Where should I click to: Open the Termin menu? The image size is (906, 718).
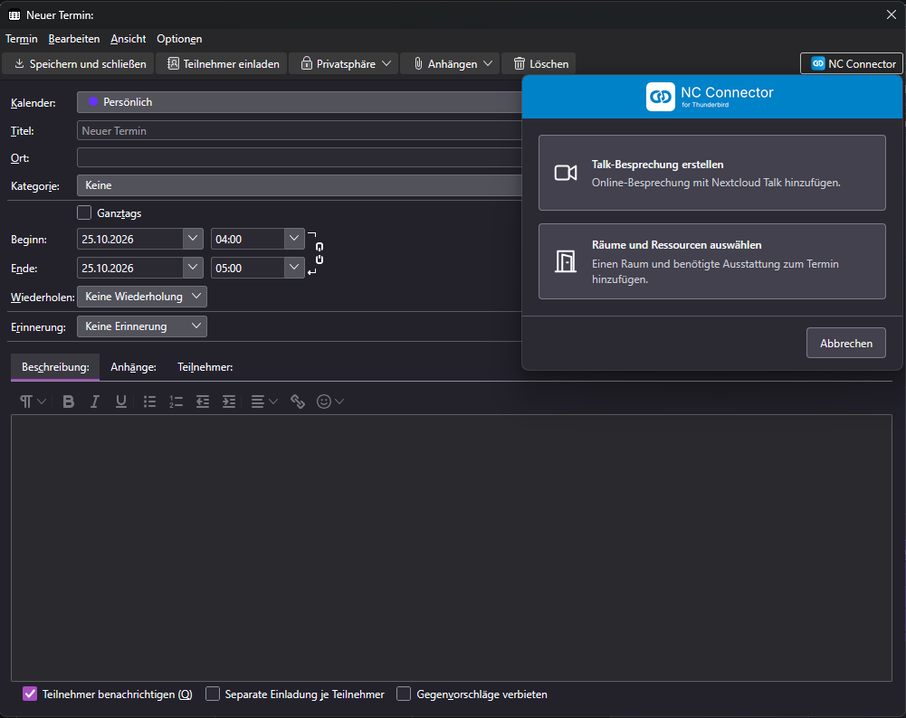pos(22,39)
